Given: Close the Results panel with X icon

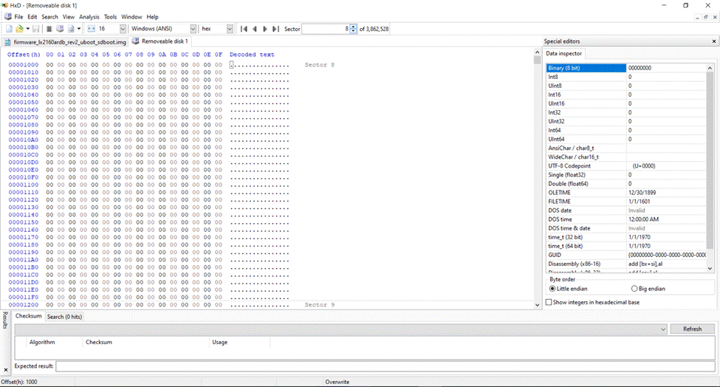Looking at the screenshot, I should [x=5, y=369].
